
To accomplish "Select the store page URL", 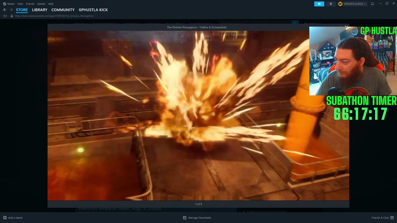I will pos(54,16).
